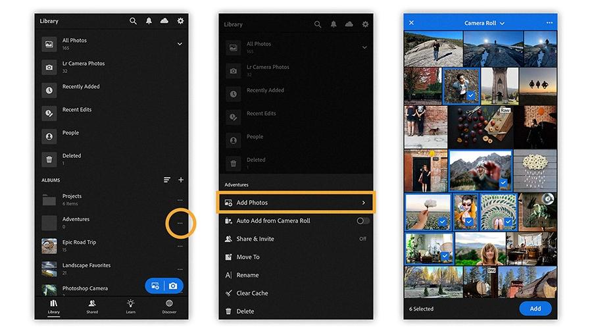Open Deleted trash item in left Library screen
The image size is (592, 333).
click(x=112, y=159)
